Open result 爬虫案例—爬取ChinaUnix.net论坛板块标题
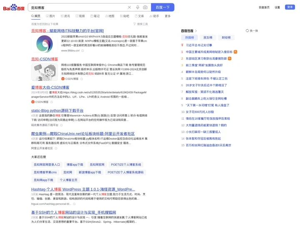This screenshot has width=300, height=225. (x=83, y=134)
